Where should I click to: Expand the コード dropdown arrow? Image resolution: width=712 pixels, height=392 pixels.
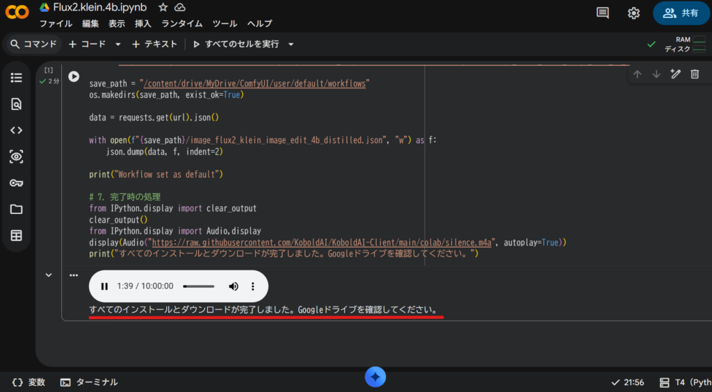coord(118,44)
